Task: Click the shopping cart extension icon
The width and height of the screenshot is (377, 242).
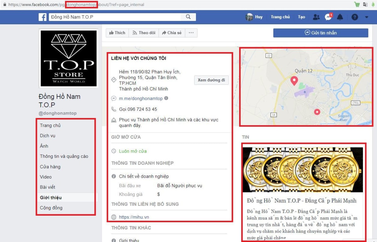Action: 357,4
